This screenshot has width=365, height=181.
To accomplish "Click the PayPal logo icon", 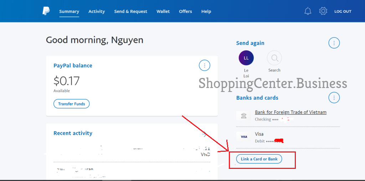I will point(46,11).
